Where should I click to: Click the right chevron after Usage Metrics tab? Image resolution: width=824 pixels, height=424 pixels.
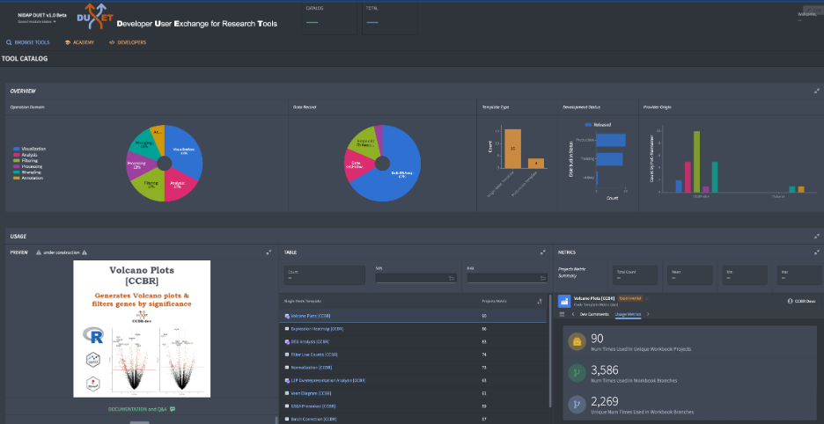coord(648,313)
